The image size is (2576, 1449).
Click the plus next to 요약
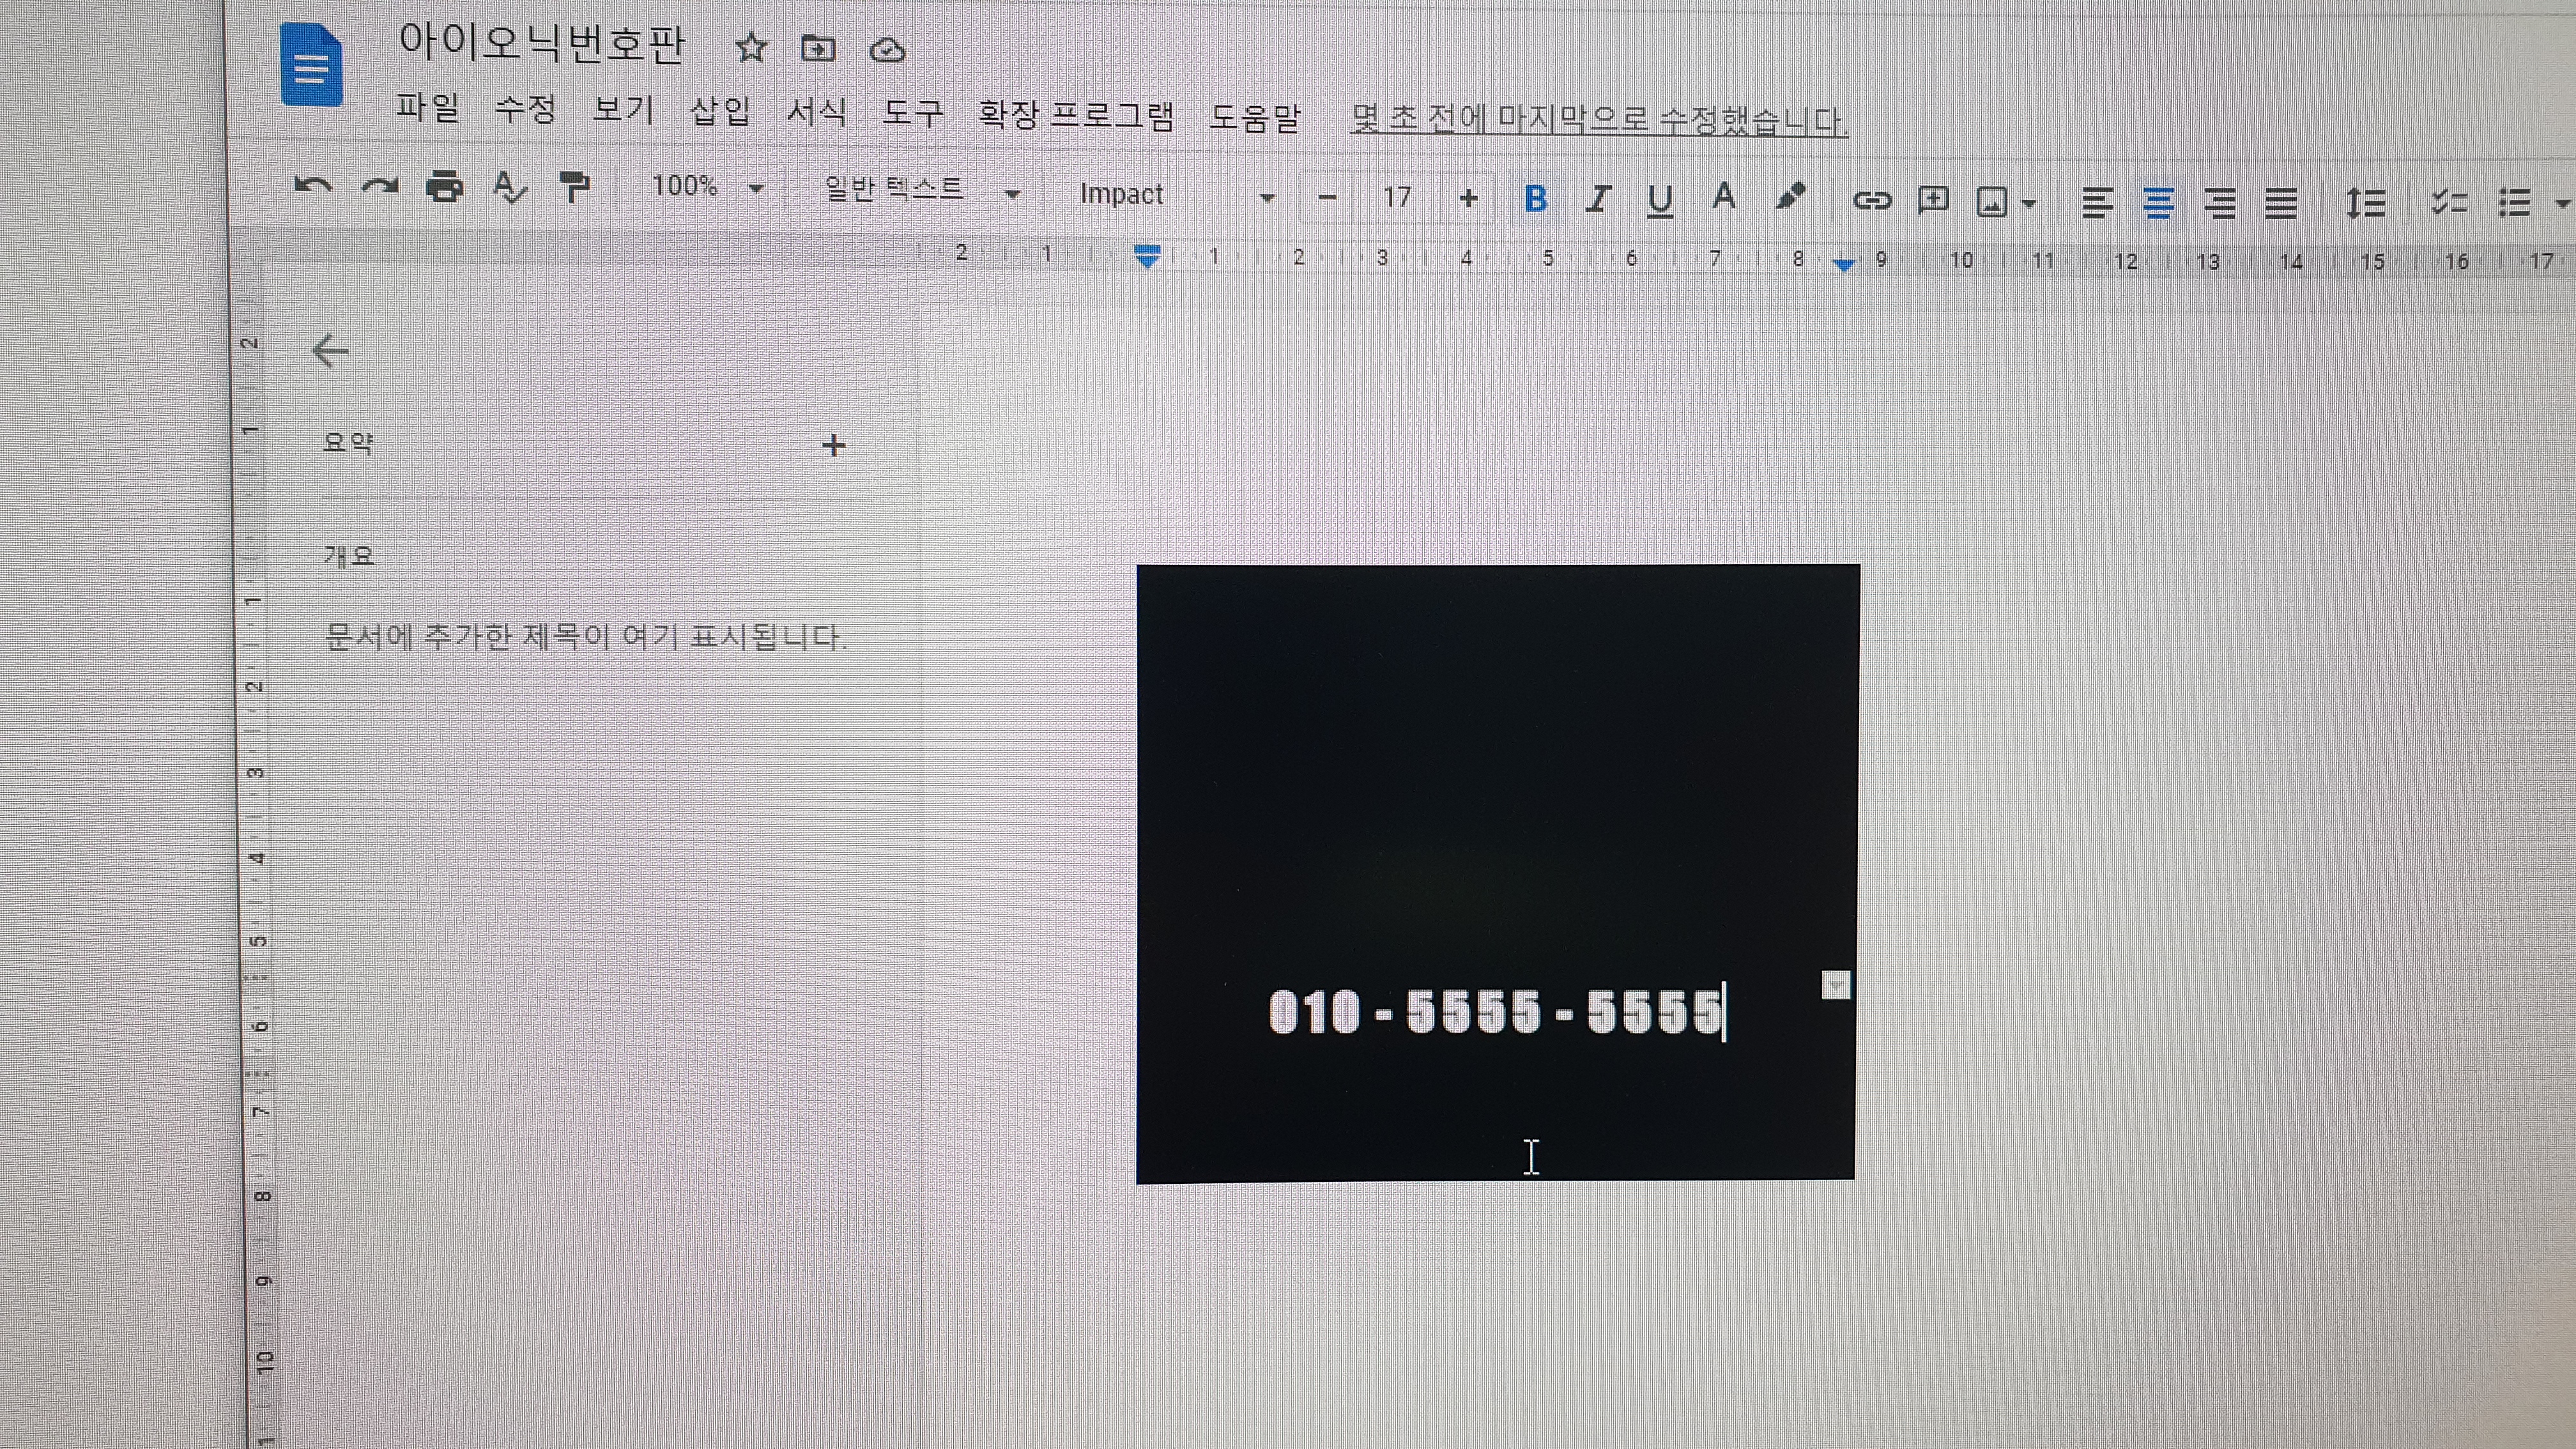(833, 445)
